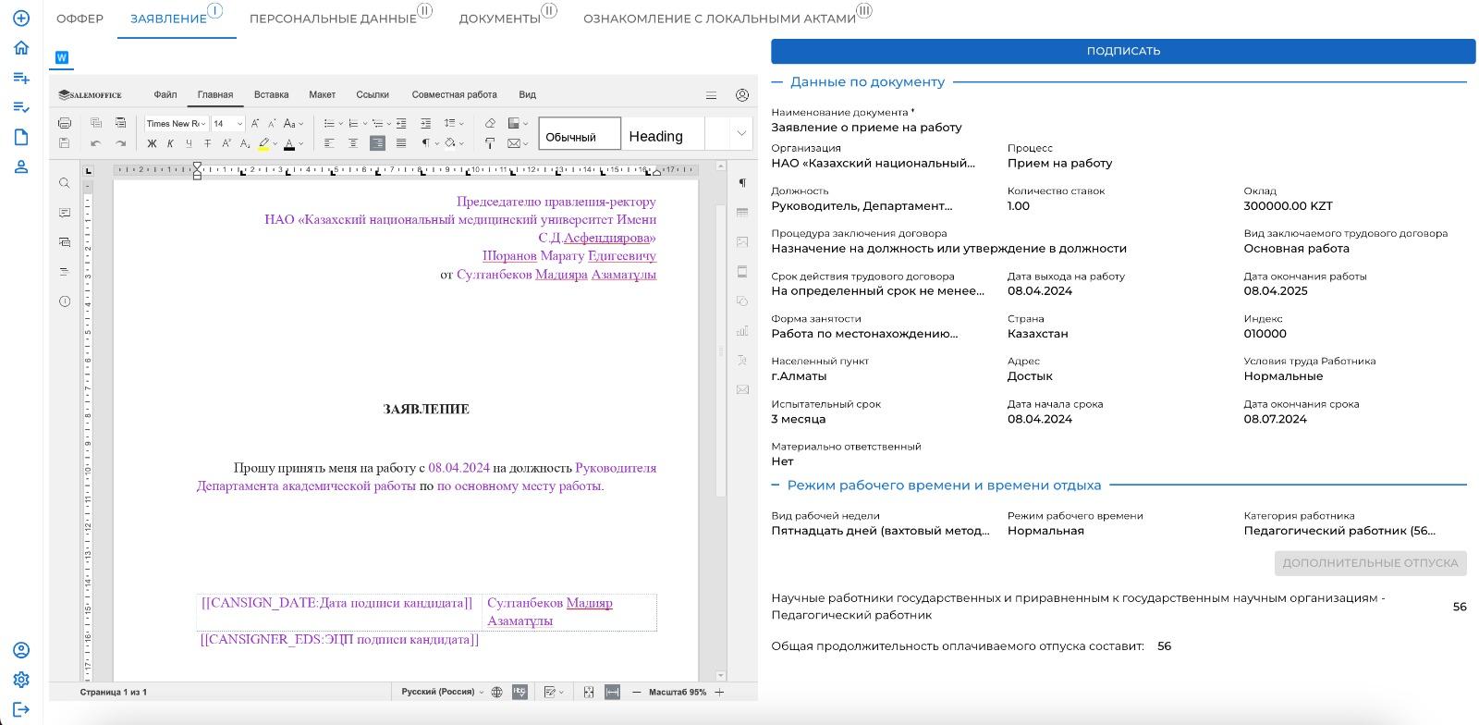Viewport: 1479px width, 725px height.
Task: Click the document vertical scrollbar
Action: tap(720, 351)
